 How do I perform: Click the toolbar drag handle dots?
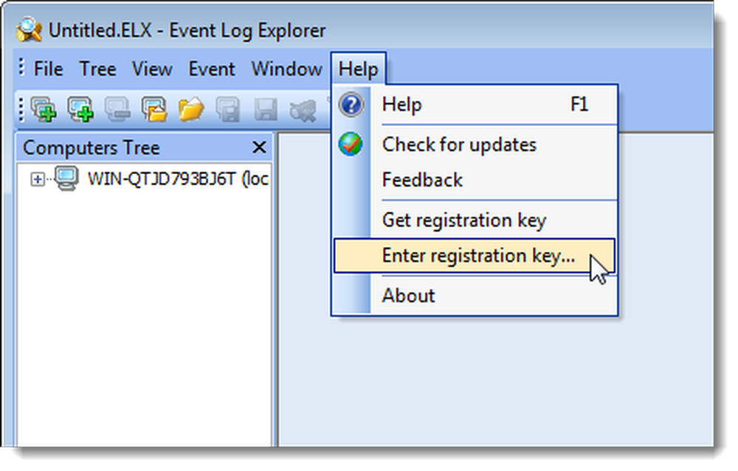(x=21, y=110)
